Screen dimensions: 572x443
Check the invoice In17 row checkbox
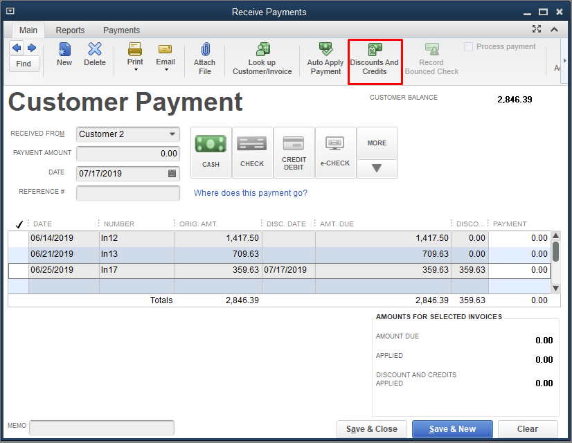click(19, 270)
